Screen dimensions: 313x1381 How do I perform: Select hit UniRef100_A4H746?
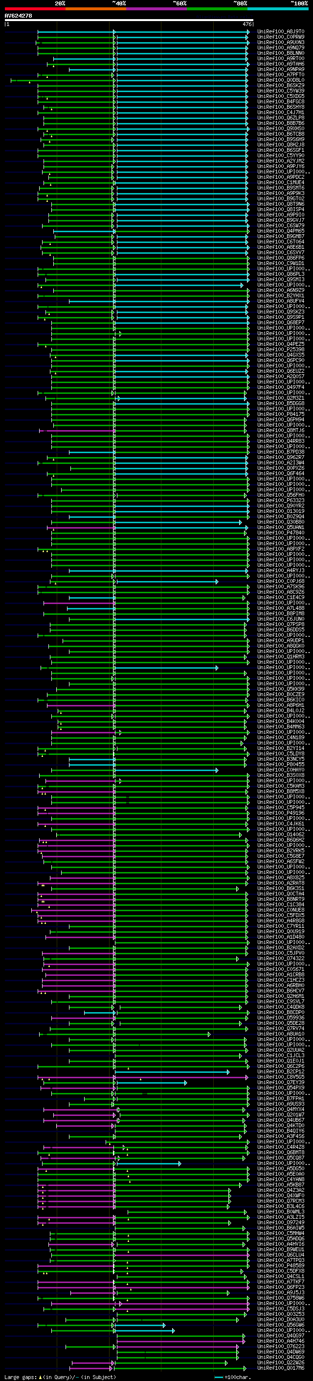click(x=281, y=1341)
